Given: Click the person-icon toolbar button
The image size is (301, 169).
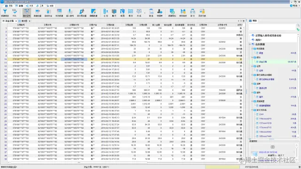Looking at the screenshot, I should click(x=160, y=13).
